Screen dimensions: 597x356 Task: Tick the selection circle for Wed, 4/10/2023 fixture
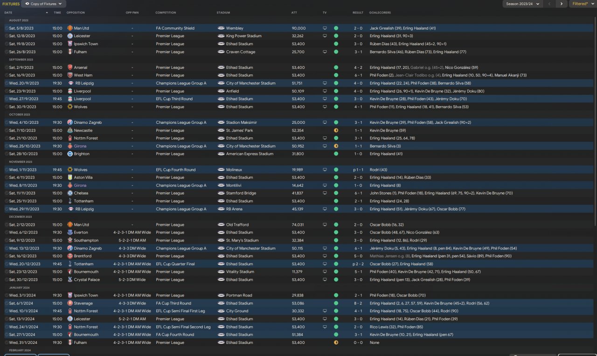[7, 122]
